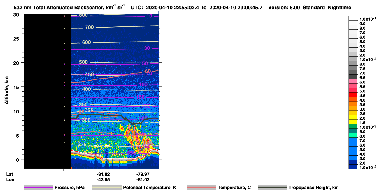Click the 450 potential temperature contour label
The height and width of the screenshot is (194, 379).
tap(89, 75)
